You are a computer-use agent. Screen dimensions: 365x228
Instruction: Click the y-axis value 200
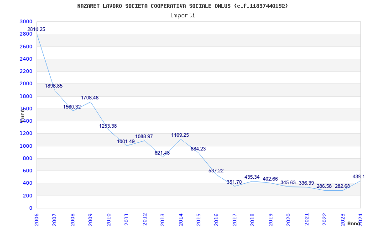(27, 196)
